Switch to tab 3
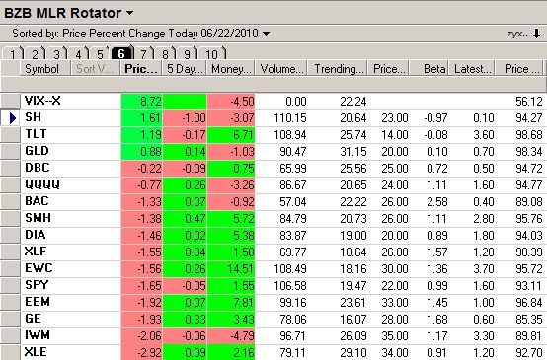Viewport: 547px width, 360px height. click(x=56, y=54)
